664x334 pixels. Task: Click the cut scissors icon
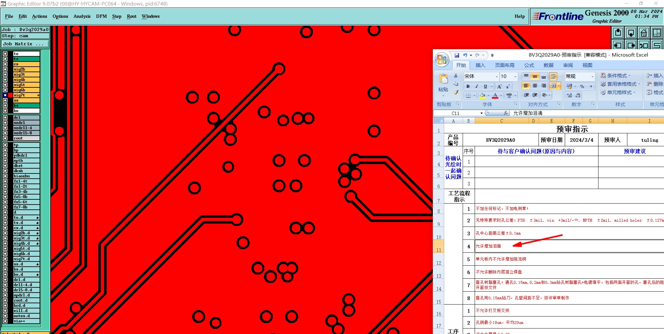pos(456,76)
